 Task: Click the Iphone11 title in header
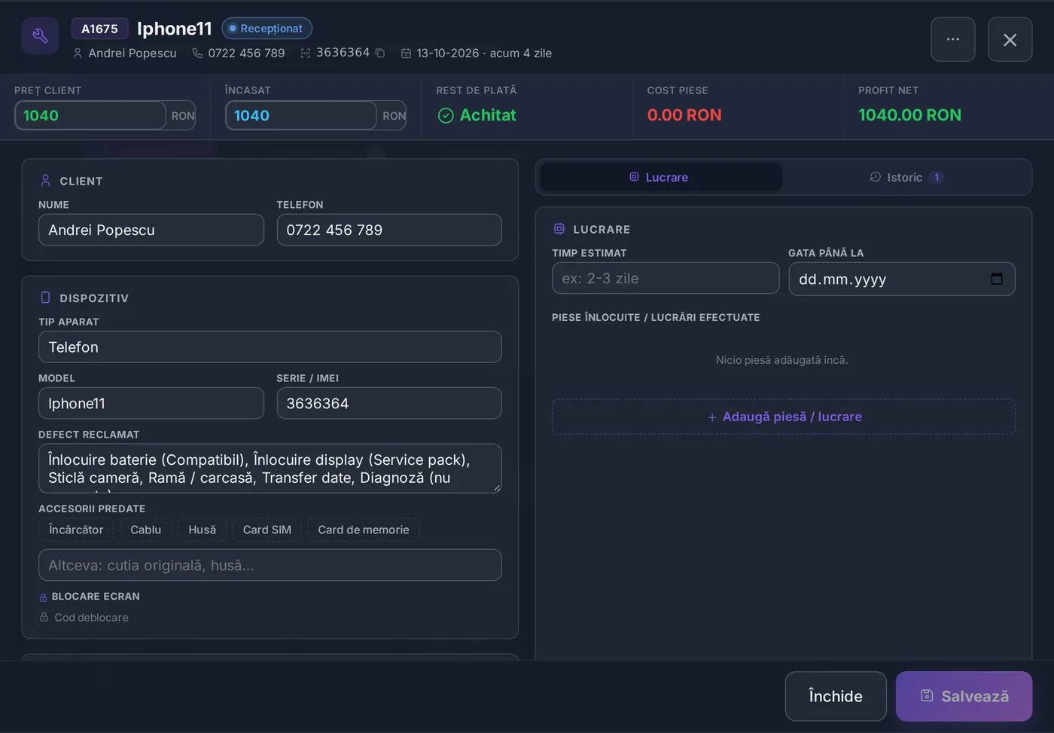point(175,29)
